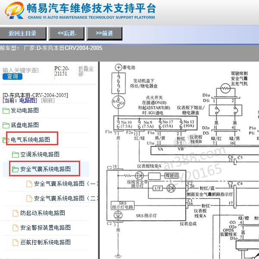Open the 安全警报装置电路图 diagram
The image size is (259, 259).
(45, 228)
